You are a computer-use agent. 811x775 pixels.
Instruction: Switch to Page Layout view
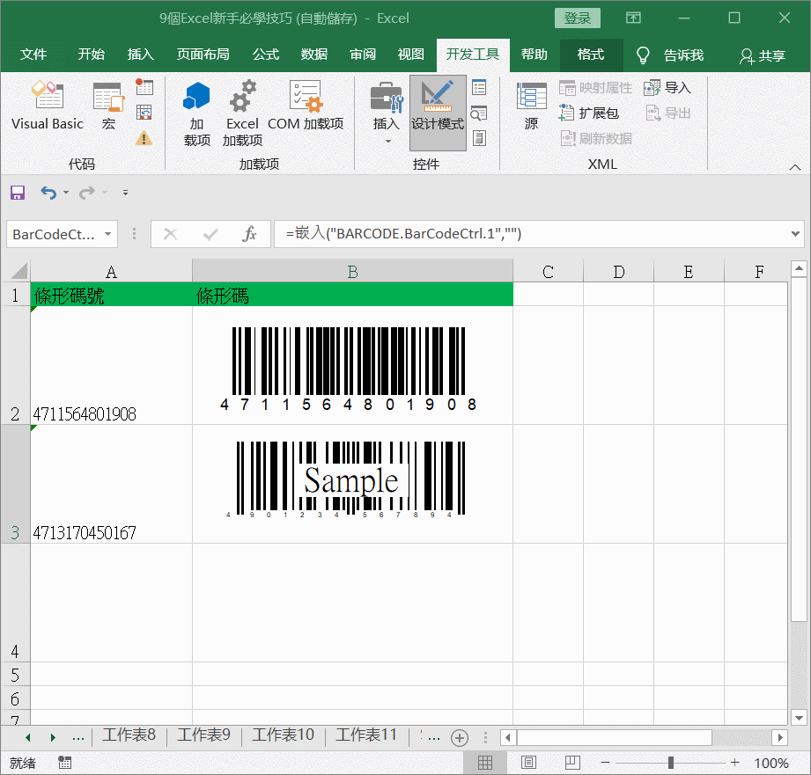[528, 763]
